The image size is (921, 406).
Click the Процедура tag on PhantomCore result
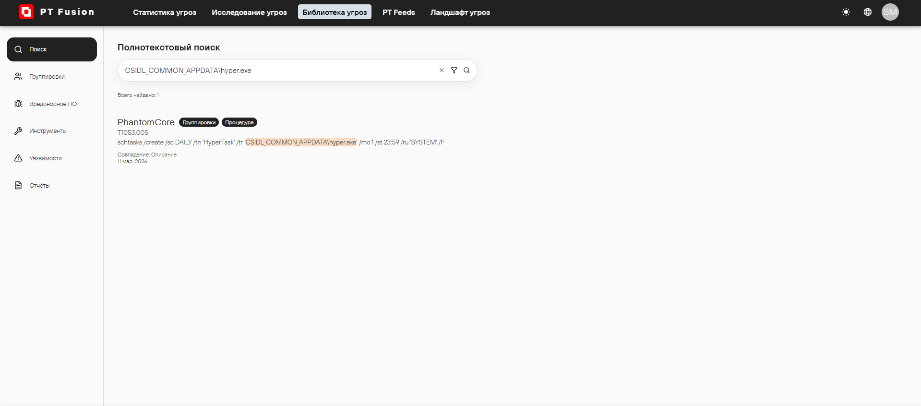239,122
